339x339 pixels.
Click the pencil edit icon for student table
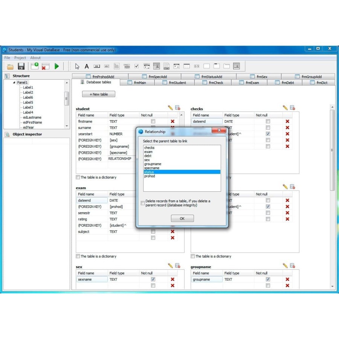170,108
